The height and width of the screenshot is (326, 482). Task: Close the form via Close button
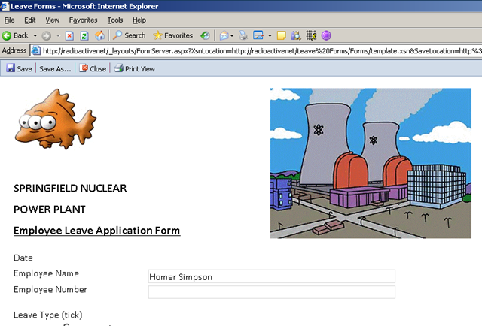pyautogui.click(x=93, y=68)
